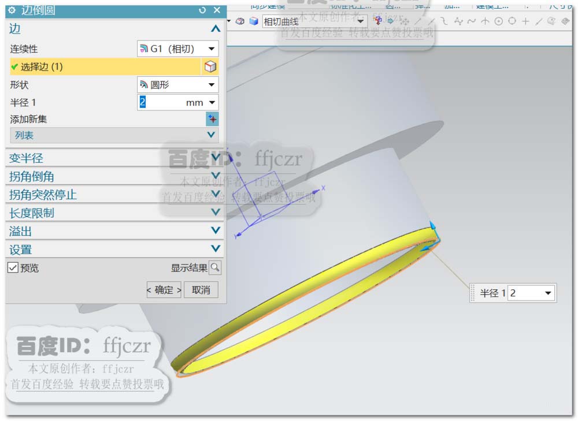Click the 添加新集 add new set icon

tap(212, 119)
